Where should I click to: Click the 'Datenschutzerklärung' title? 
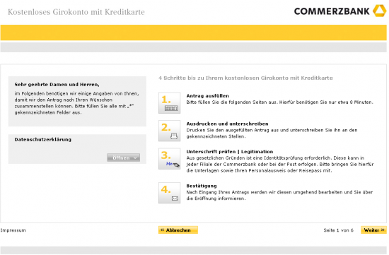[x=43, y=140]
